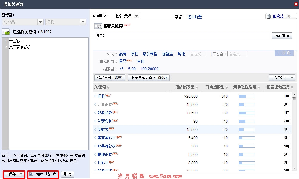
Task: Click add arrow beside 彩妆品牌 keyword
Action: pos(95,113)
